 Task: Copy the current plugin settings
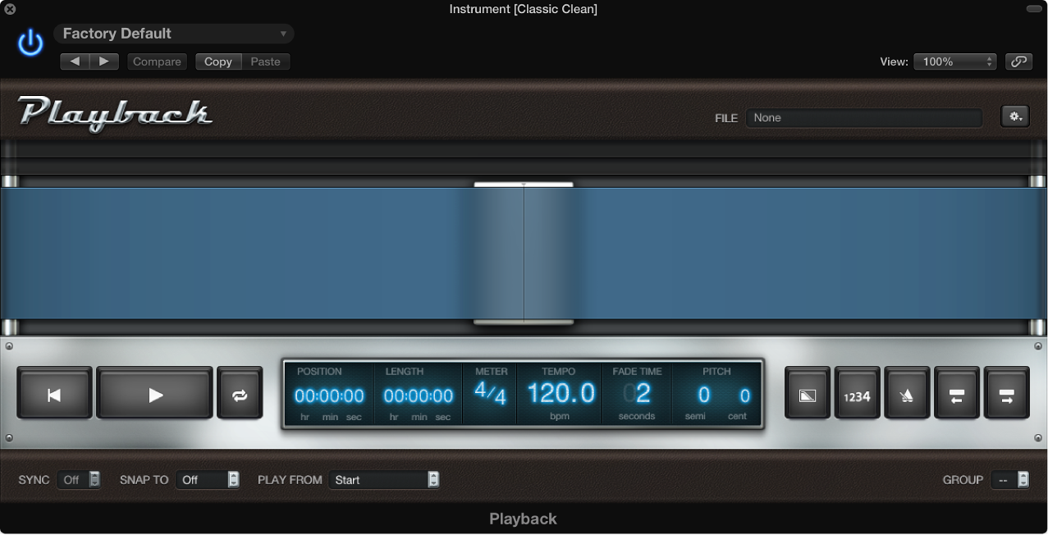pos(217,61)
